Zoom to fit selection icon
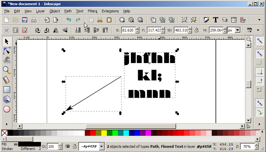 [x=122, y=20]
